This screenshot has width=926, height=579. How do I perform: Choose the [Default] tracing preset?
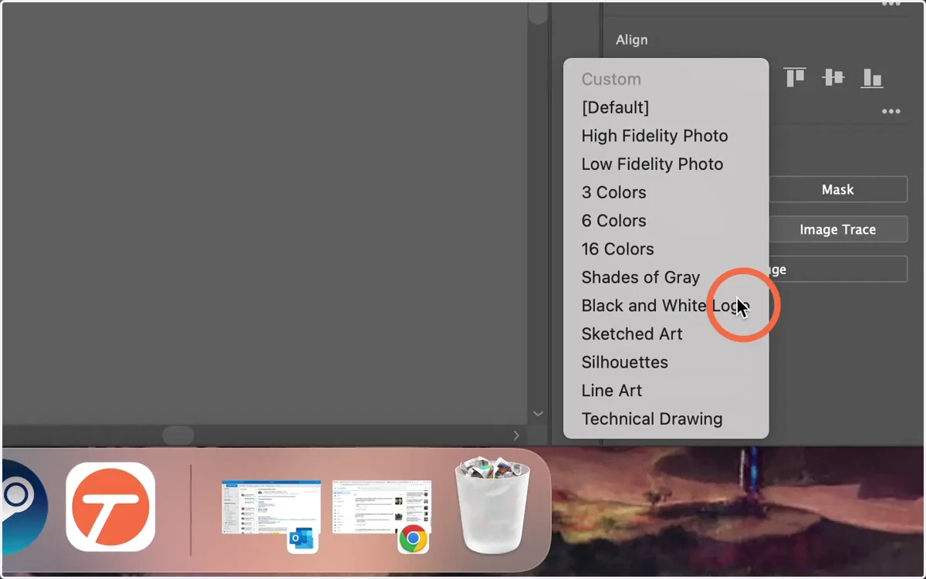point(666,107)
